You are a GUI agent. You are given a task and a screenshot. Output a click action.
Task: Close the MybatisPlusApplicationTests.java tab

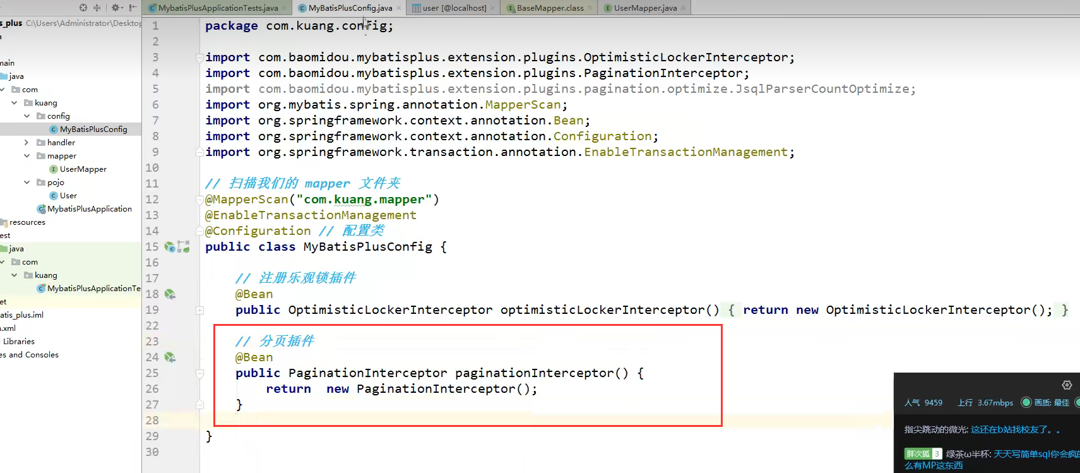(x=285, y=8)
